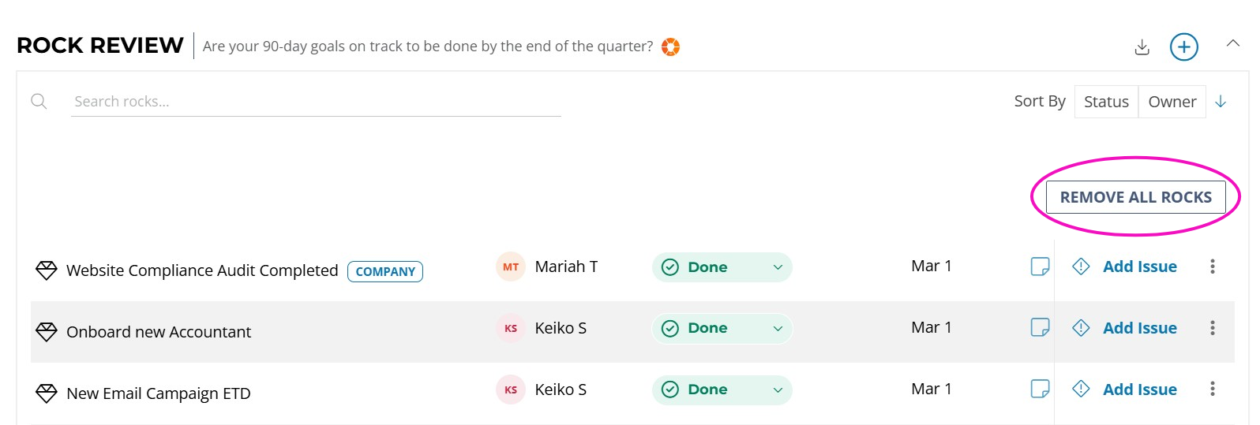1260x425 pixels.
Task: Click the Remove All Rocks button
Action: coord(1135,197)
